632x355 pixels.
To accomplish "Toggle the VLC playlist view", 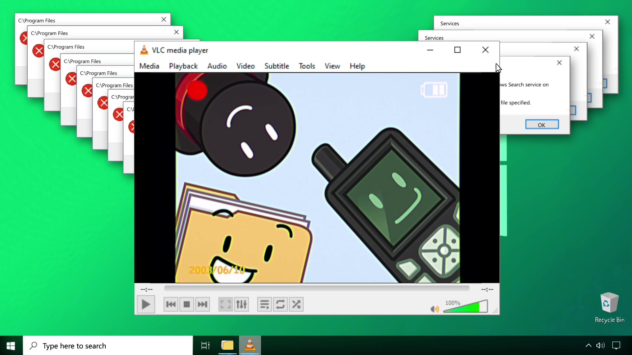I will click(x=264, y=304).
